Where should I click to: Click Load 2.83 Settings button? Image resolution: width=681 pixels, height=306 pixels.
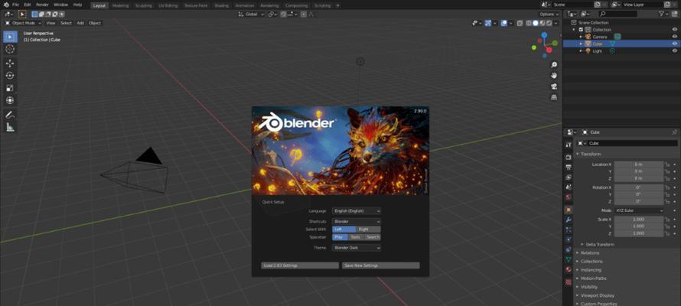point(300,265)
